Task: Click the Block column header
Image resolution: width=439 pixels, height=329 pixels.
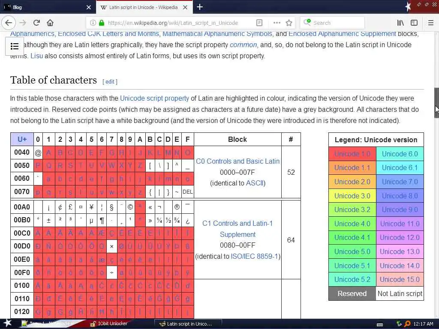Action: click(x=238, y=139)
